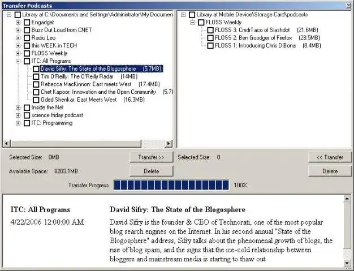Image resolution: width=354 pixels, height=271 pixels.
Task: Check FLOSS 3: CmdrTaco of Slashdot checkbox
Action: coord(210,30)
